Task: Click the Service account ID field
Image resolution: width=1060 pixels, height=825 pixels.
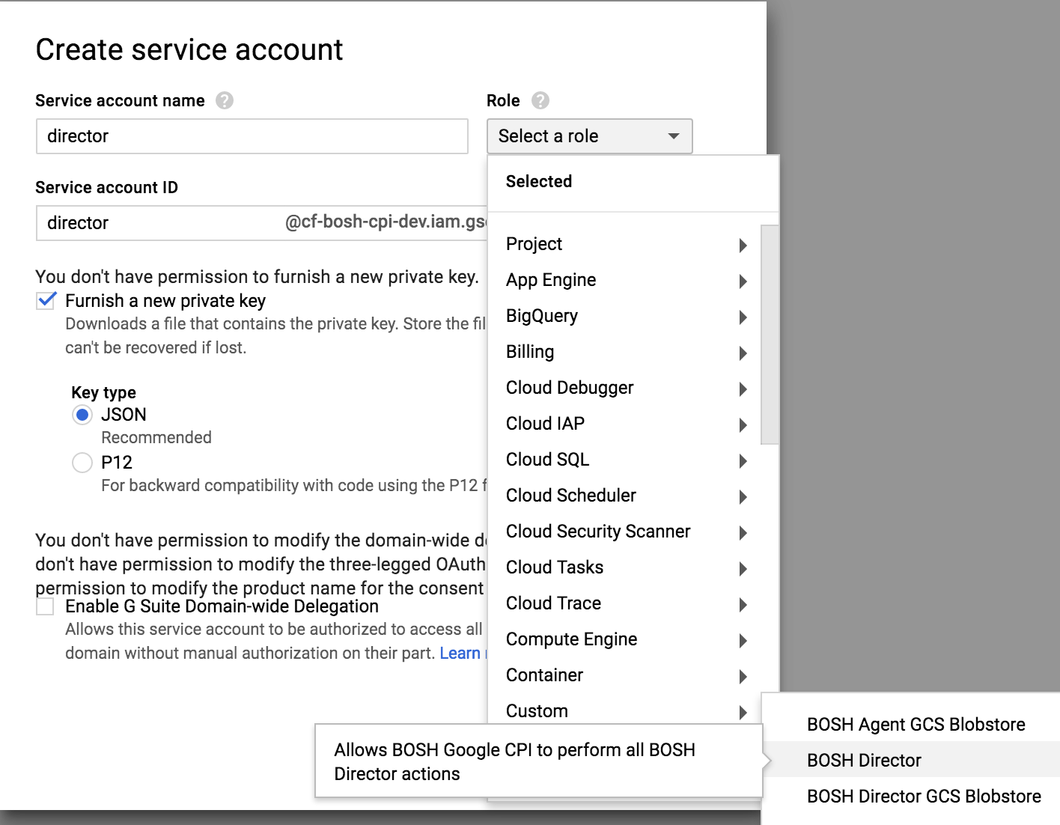Action: (262, 223)
